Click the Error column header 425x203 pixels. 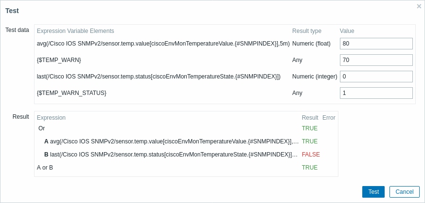click(329, 118)
